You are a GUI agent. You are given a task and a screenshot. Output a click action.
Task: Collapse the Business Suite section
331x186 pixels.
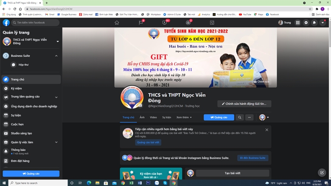pos(56,56)
